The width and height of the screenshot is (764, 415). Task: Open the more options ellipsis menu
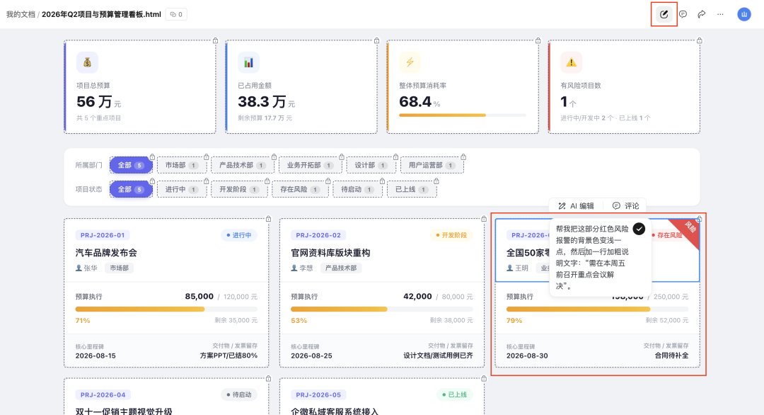click(x=720, y=14)
